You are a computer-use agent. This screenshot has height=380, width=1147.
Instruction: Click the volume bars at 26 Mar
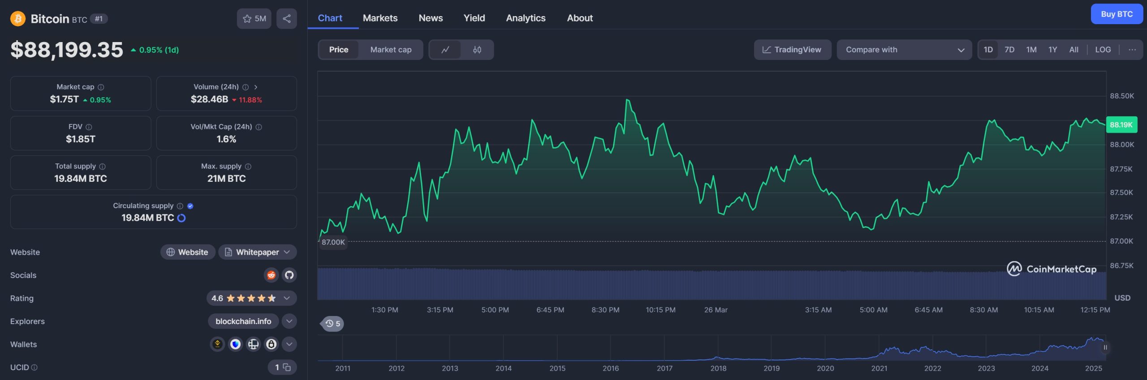point(716,285)
